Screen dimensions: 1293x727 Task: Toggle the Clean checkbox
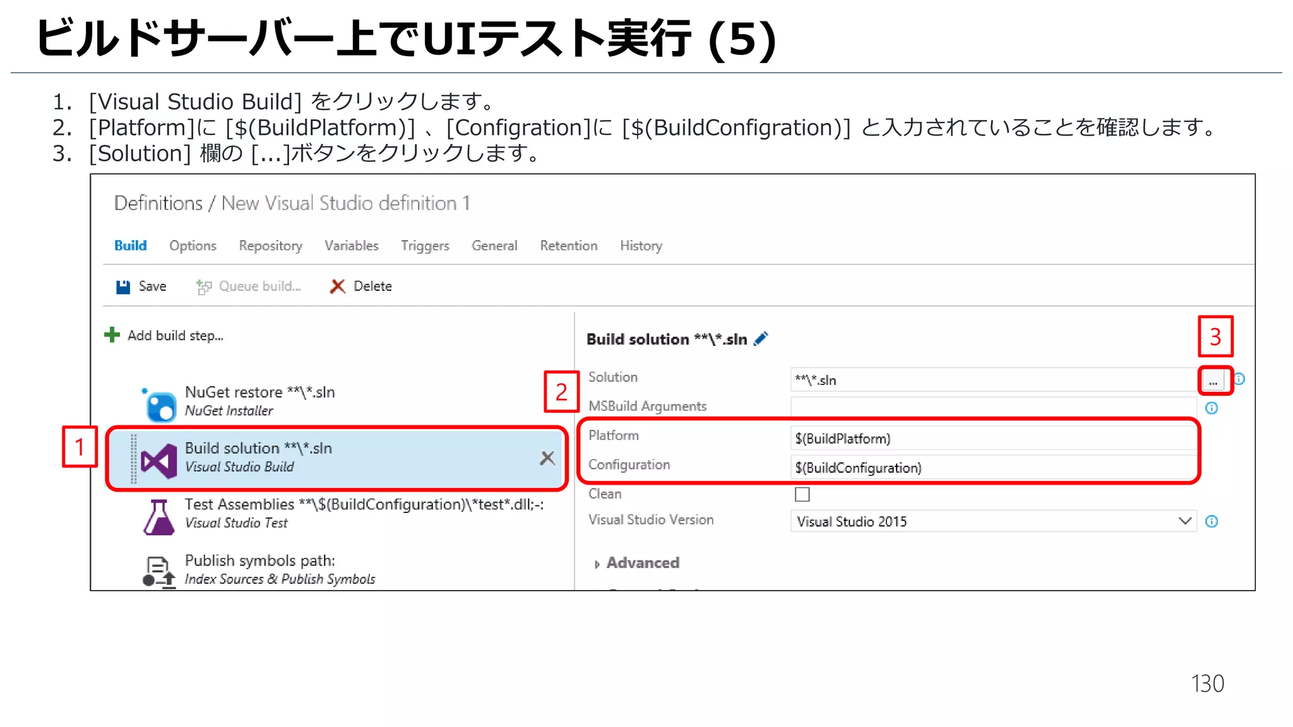pyautogui.click(x=802, y=494)
